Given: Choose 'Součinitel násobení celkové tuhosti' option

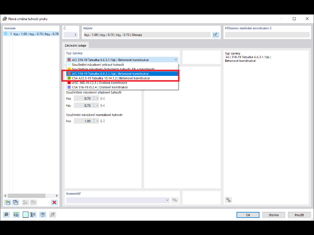Looking at the screenshot, I should pyautogui.click(x=122, y=65).
